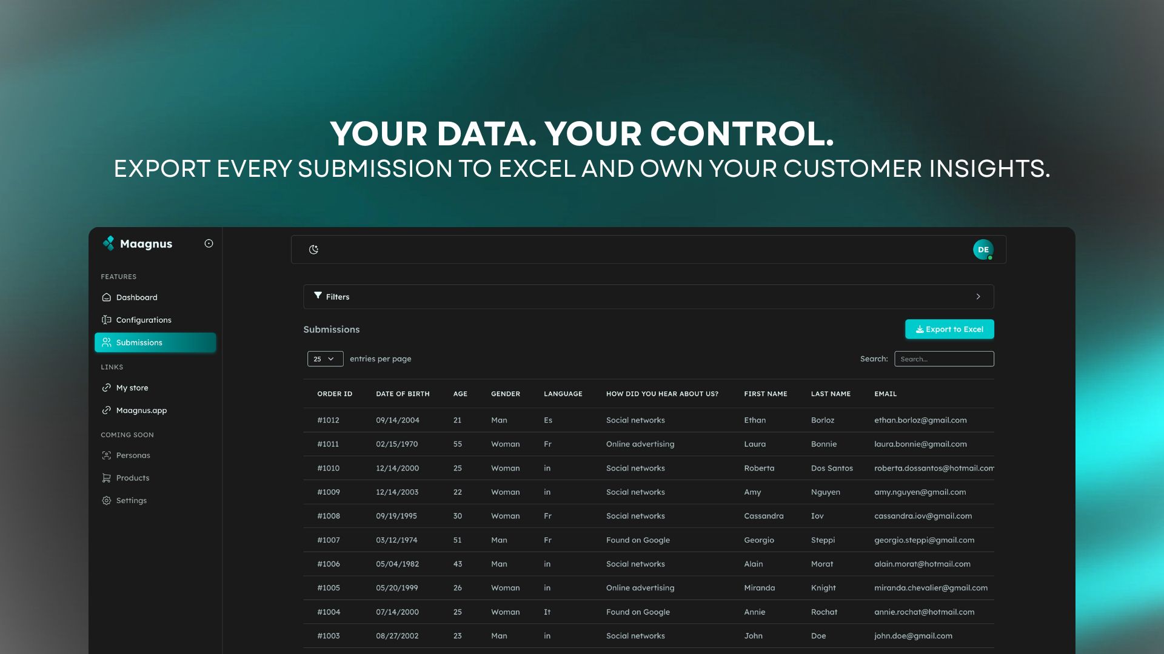Viewport: 1164px width, 654px height.
Task: Click the Settings gear icon
Action: click(107, 501)
